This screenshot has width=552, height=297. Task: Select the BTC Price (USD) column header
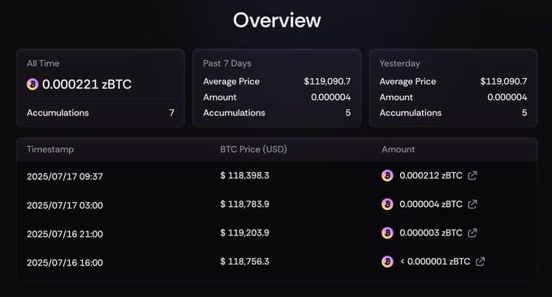click(253, 149)
